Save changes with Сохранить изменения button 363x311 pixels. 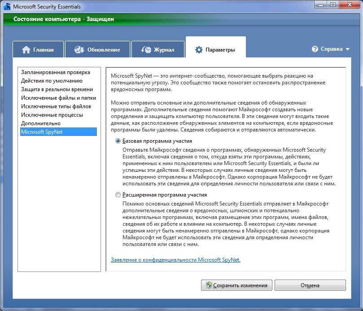point(236,285)
